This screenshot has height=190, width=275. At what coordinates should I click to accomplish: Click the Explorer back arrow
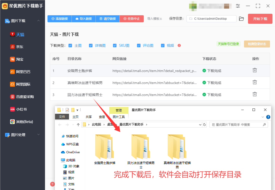[60, 124]
